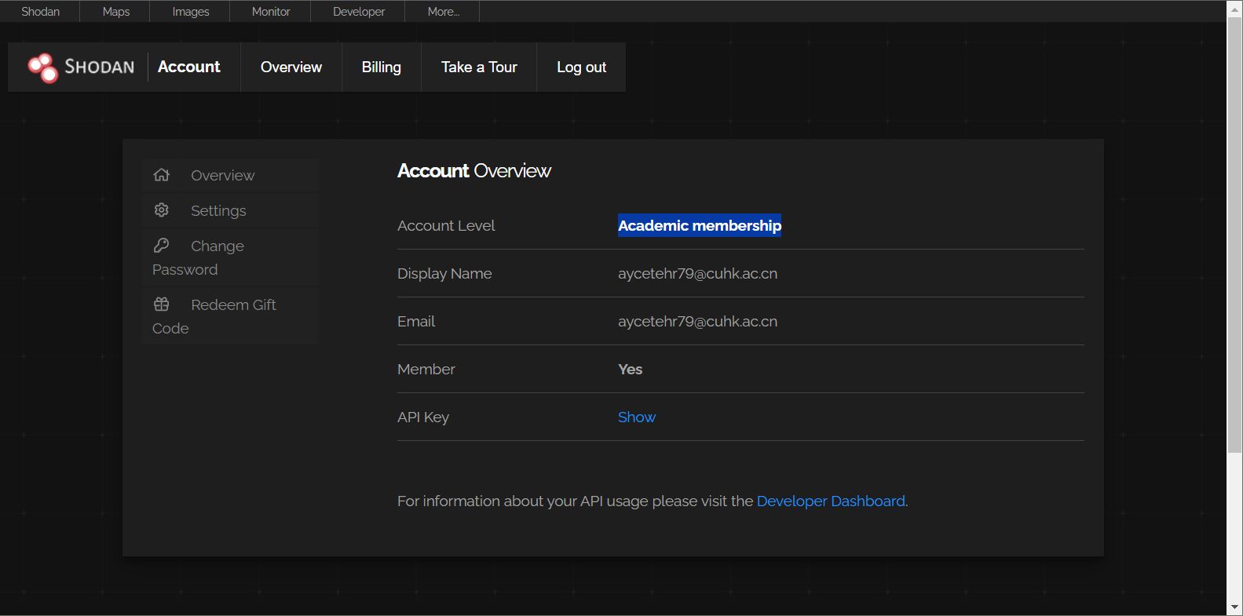Click the home icon beside Overview

162,175
